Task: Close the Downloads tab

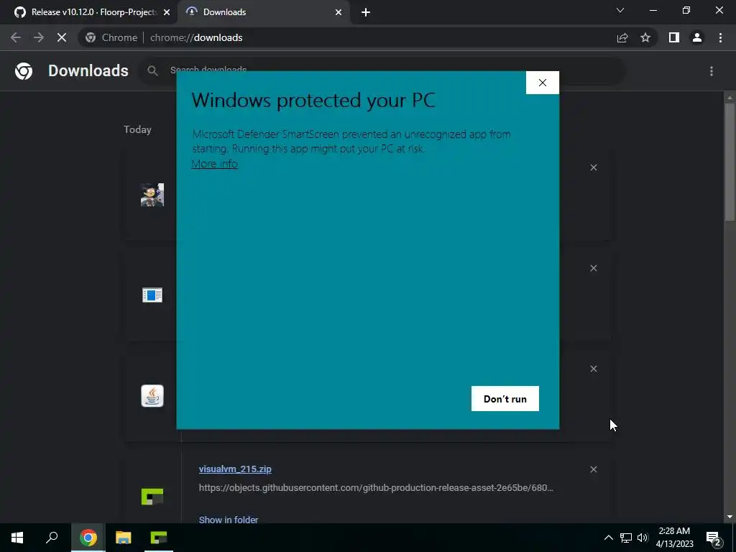Action: [x=339, y=13]
